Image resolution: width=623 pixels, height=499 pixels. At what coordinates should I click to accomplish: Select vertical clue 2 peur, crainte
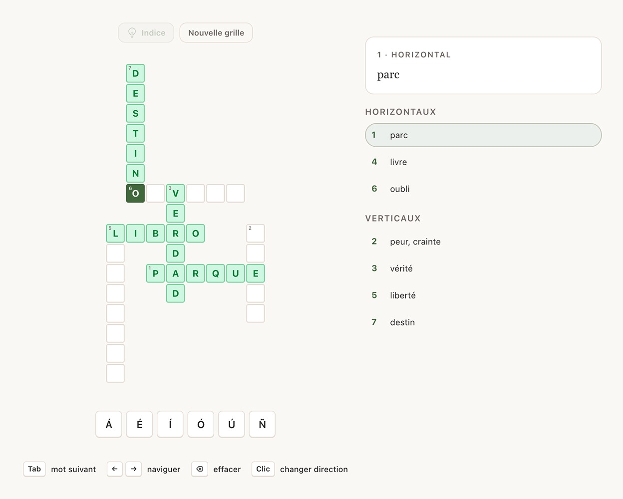point(483,242)
